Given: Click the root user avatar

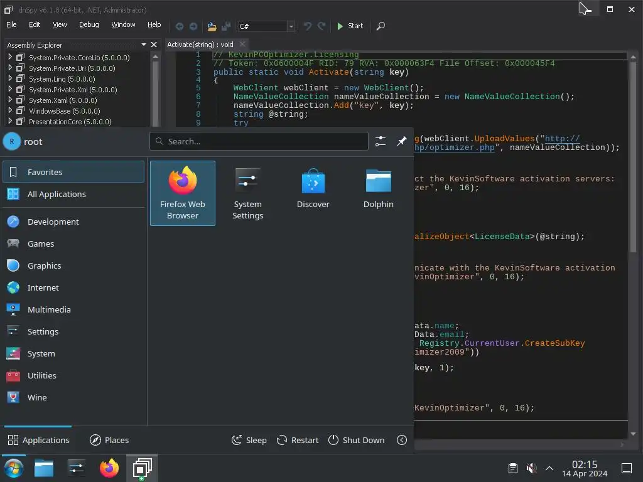Looking at the screenshot, I should click(x=12, y=141).
